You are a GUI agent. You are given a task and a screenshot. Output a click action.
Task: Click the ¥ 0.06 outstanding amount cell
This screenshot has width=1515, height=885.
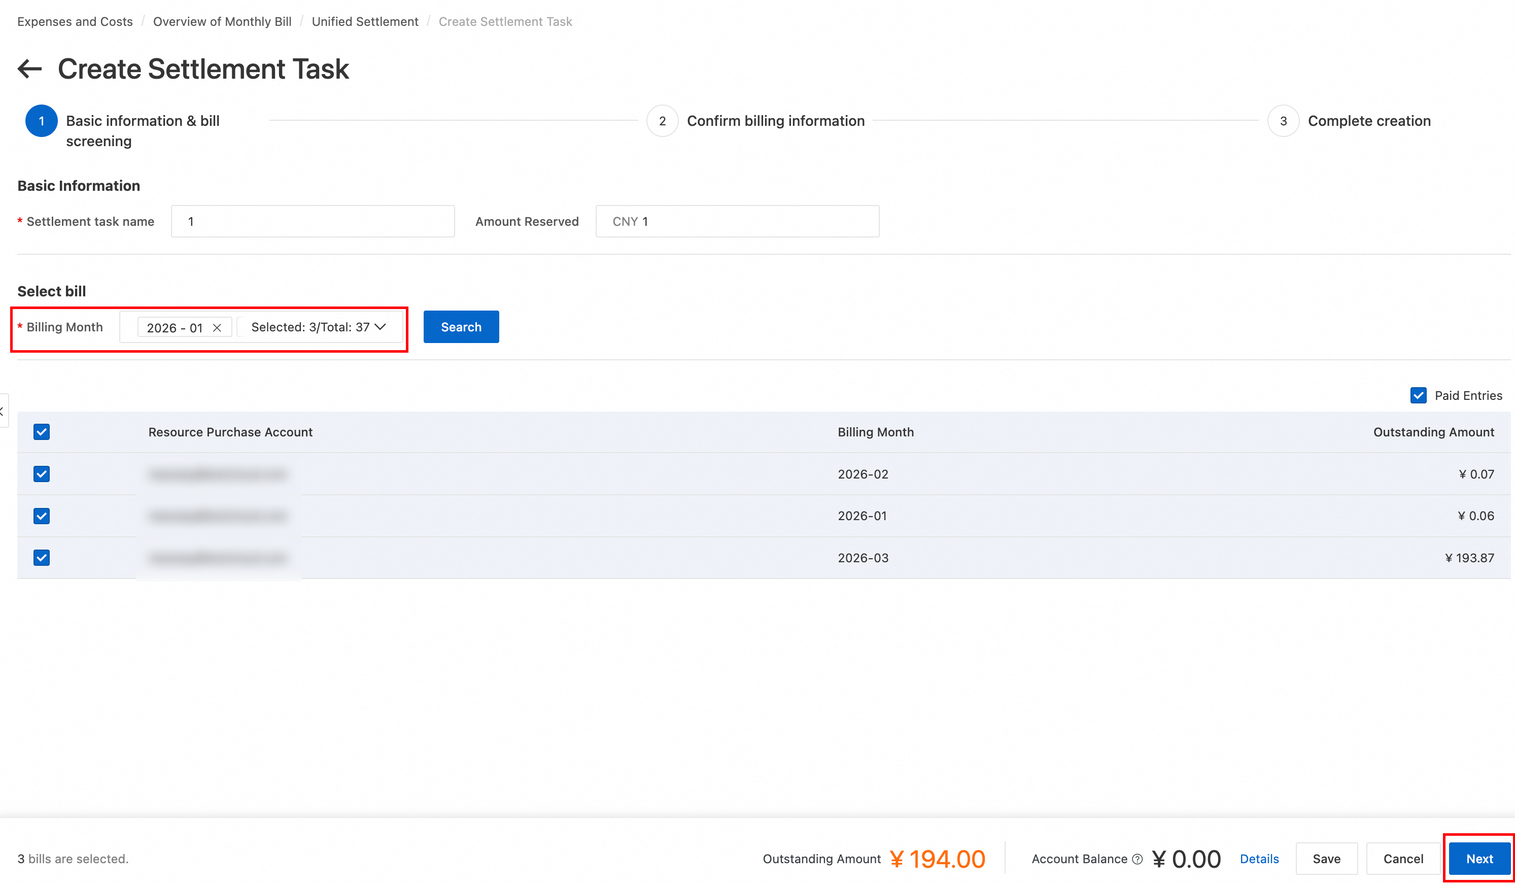[1475, 516]
